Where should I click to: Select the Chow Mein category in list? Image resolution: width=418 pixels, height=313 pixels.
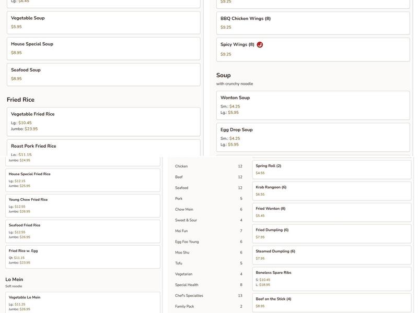click(208, 209)
